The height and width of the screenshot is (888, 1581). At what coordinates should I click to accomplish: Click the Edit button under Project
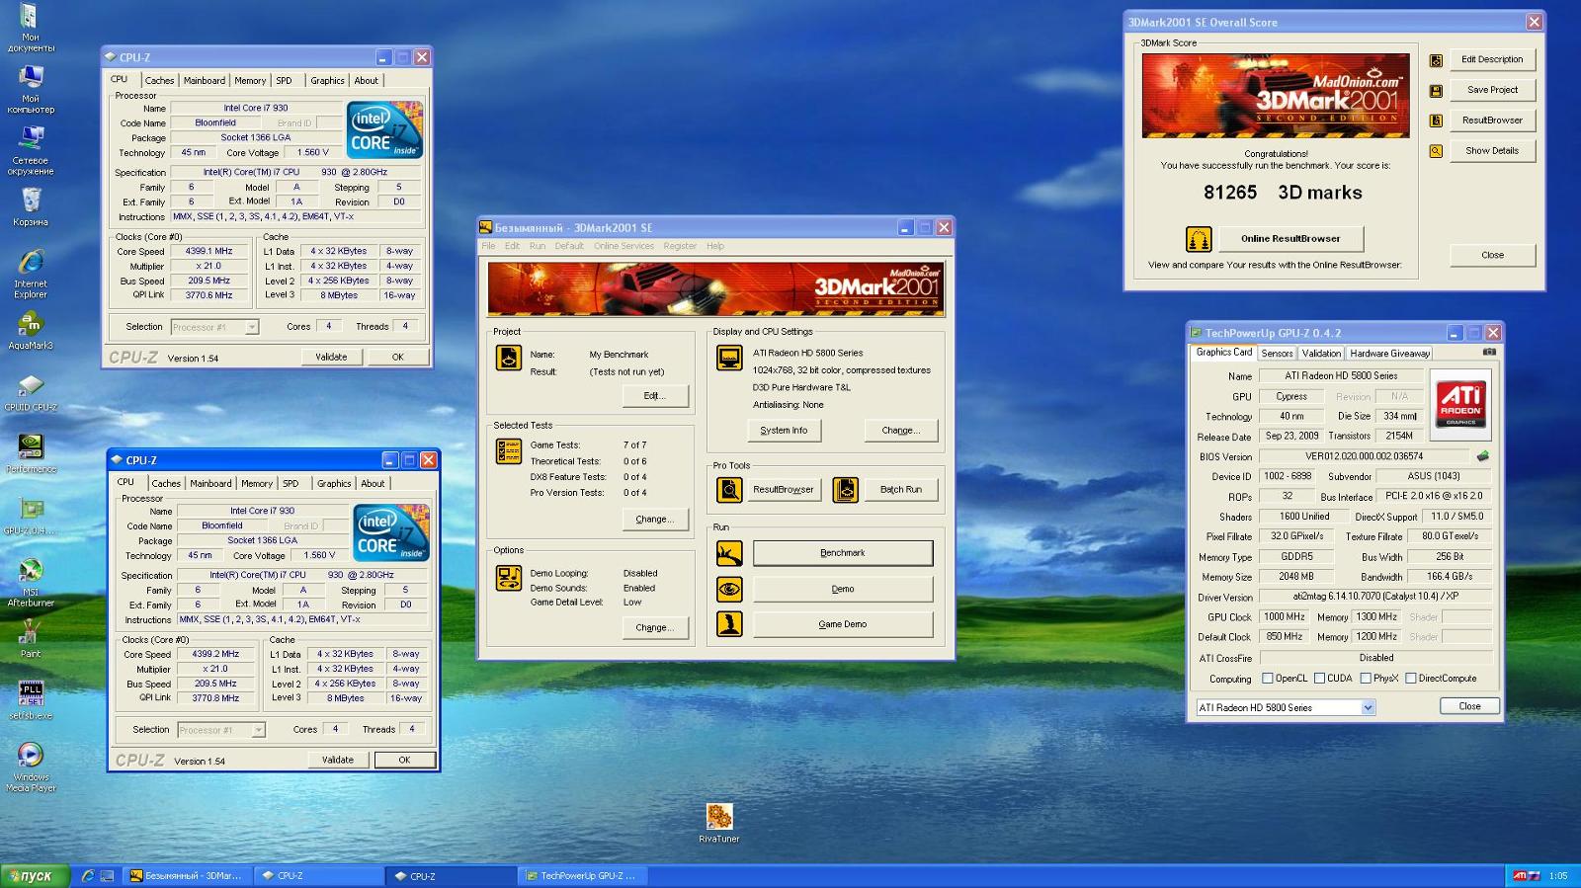[654, 396]
